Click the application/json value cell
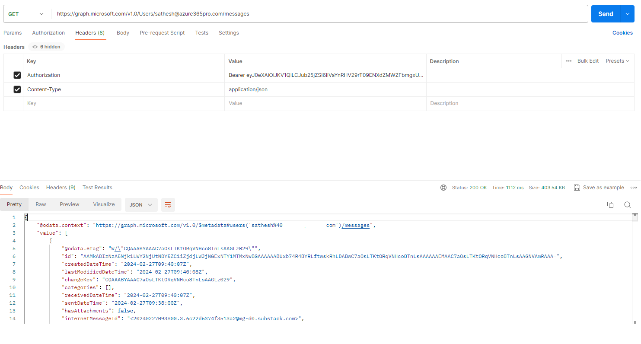This screenshot has height=344, width=641. coord(325,89)
